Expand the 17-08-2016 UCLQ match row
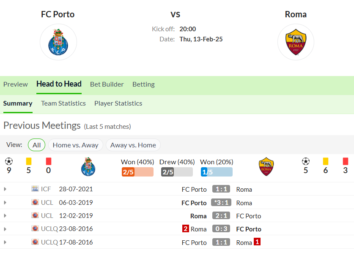354x269 pixels. (5, 242)
